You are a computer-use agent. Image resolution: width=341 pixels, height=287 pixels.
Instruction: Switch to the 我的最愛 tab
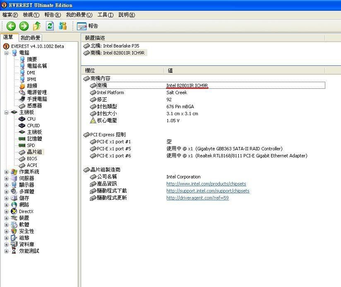(30, 38)
